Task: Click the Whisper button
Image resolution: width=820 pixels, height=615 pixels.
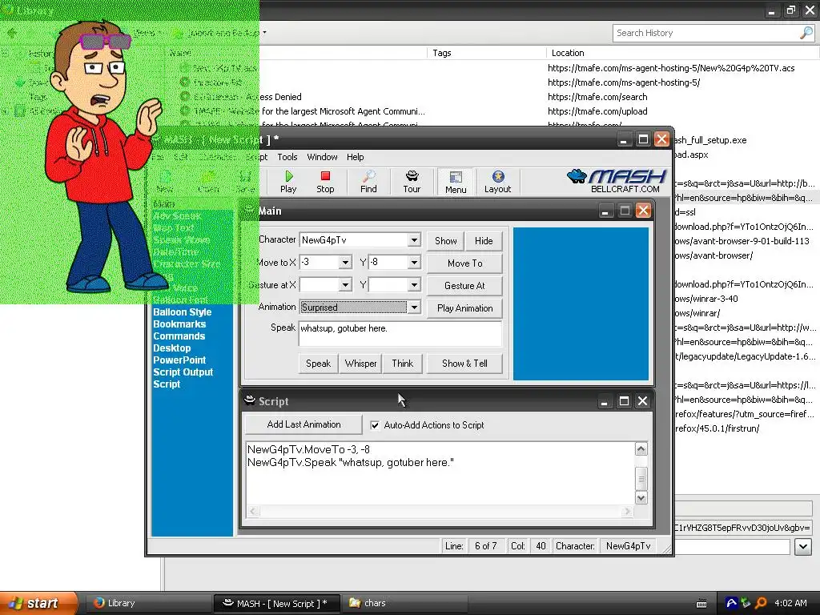Action: coord(360,364)
